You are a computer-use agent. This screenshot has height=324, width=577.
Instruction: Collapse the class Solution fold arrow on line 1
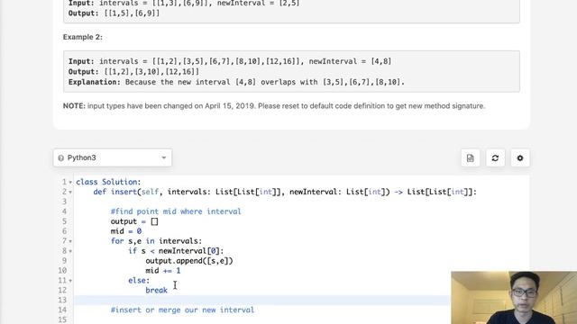(x=70, y=182)
